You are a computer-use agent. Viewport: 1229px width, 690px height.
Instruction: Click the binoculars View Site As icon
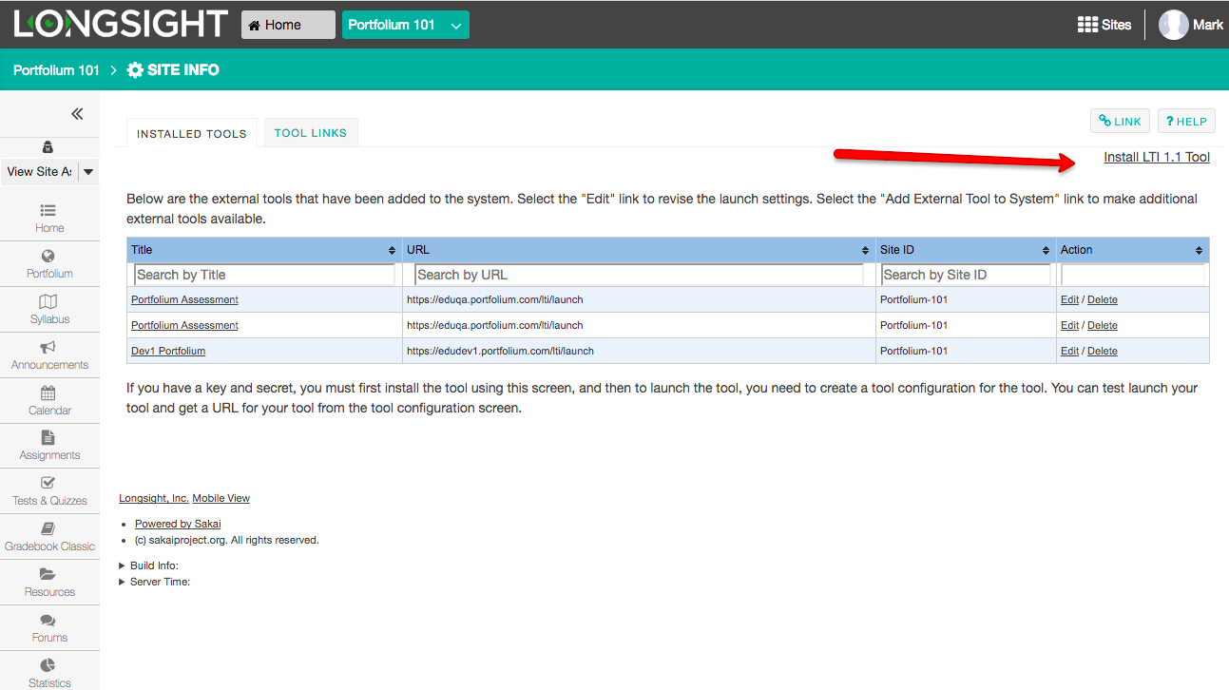coord(48,147)
